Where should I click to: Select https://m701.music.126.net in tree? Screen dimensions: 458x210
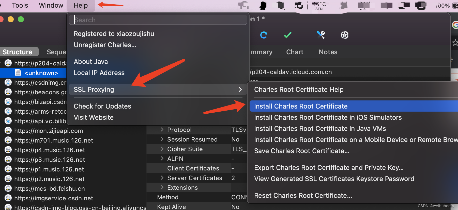pyautogui.click(x=54, y=140)
